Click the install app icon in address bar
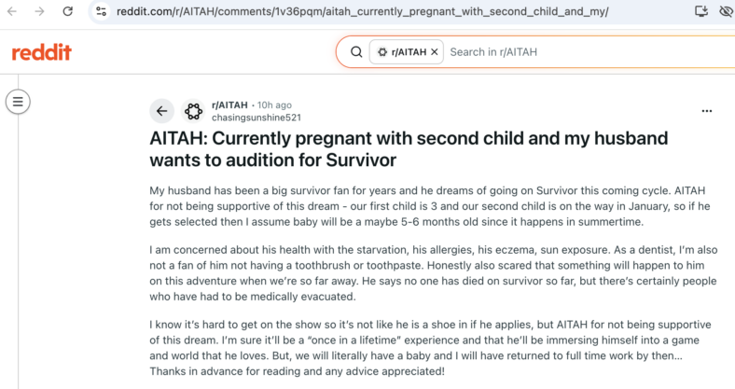 pos(701,11)
